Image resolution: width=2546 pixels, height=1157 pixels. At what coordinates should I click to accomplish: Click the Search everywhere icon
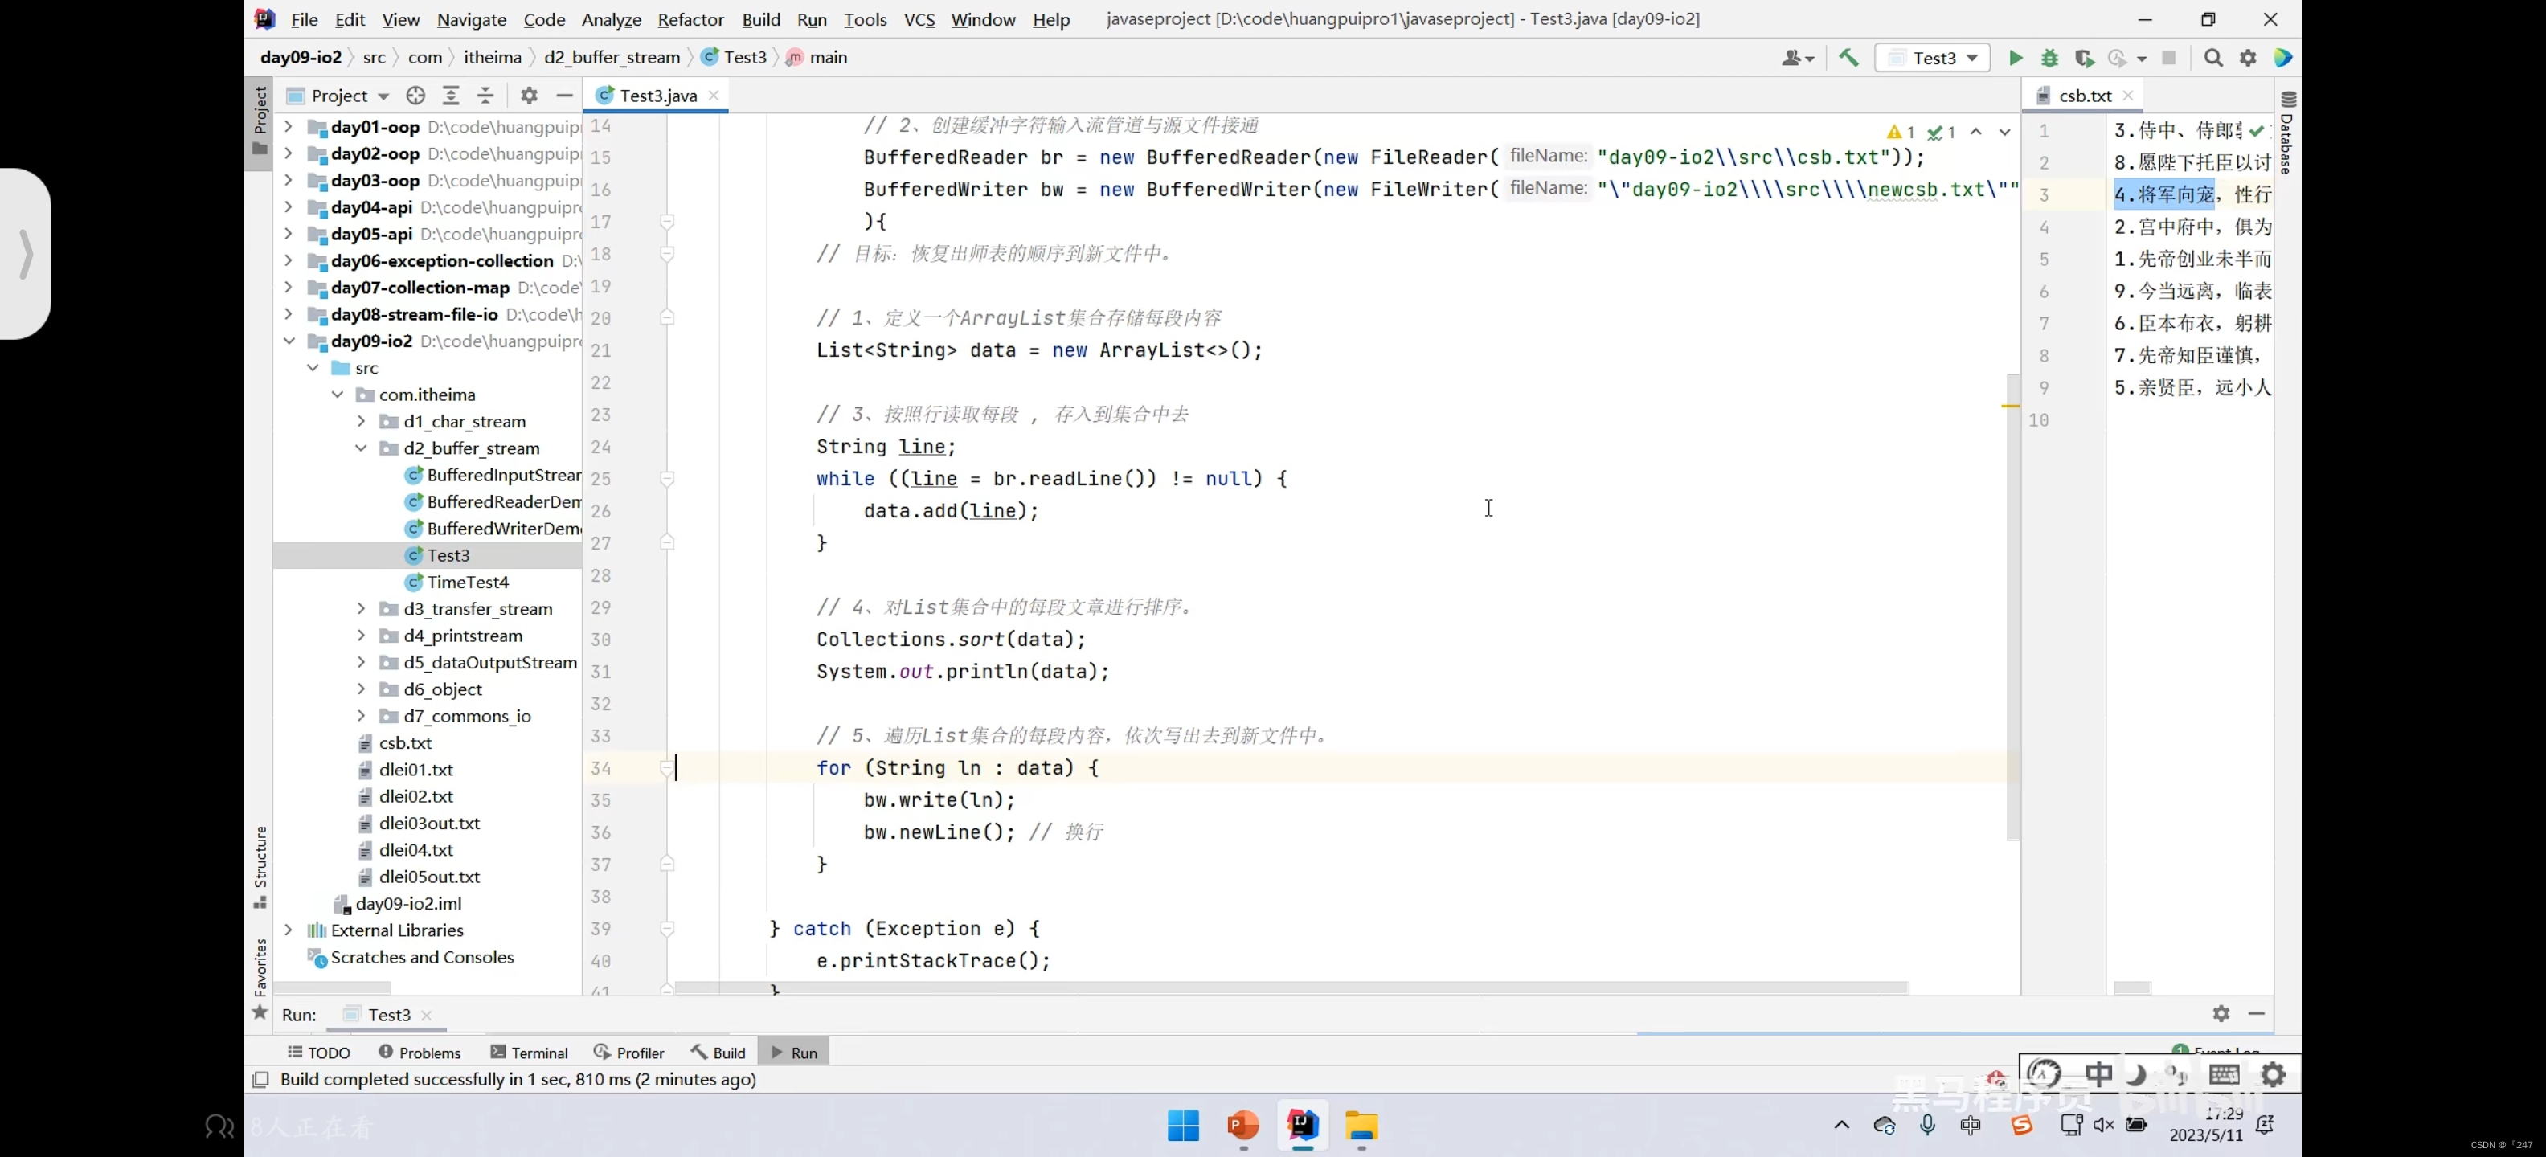click(2212, 57)
